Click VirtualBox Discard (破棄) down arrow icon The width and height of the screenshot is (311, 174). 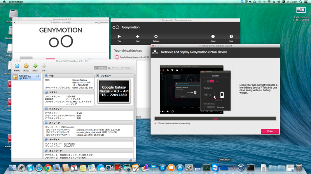tap(44, 66)
